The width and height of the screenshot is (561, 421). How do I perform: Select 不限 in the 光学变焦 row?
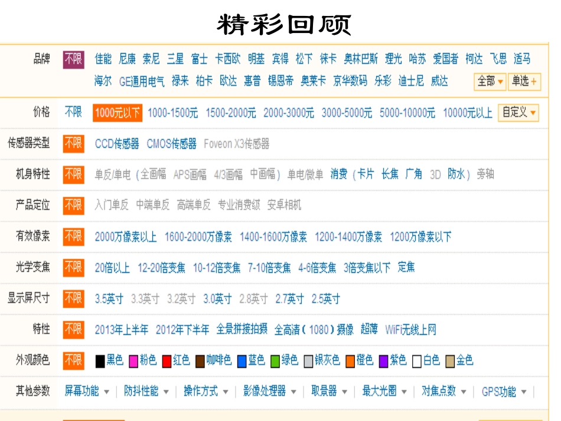click(74, 268)
